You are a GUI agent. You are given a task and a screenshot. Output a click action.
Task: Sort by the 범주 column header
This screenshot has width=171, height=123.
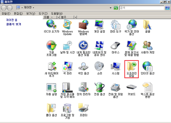pyautogui.click(x=67, y=17)
